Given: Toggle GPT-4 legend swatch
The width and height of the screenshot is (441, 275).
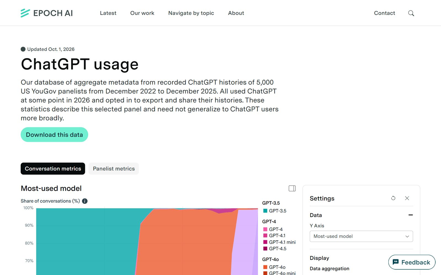Looking at the screenshot, I should (x=265, y=229).
